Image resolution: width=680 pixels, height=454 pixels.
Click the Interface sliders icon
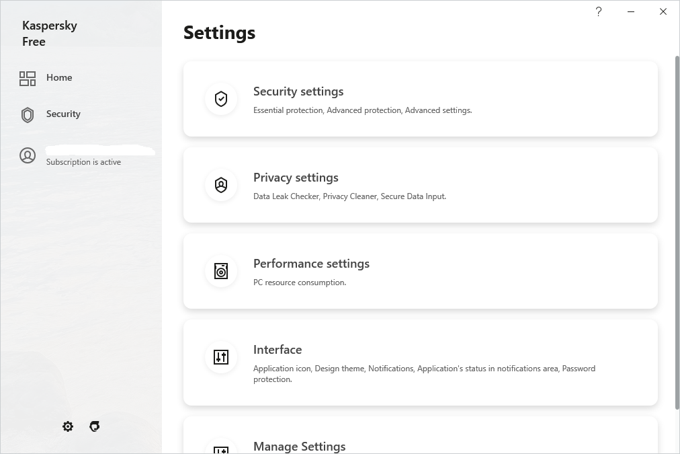(221, 357)
